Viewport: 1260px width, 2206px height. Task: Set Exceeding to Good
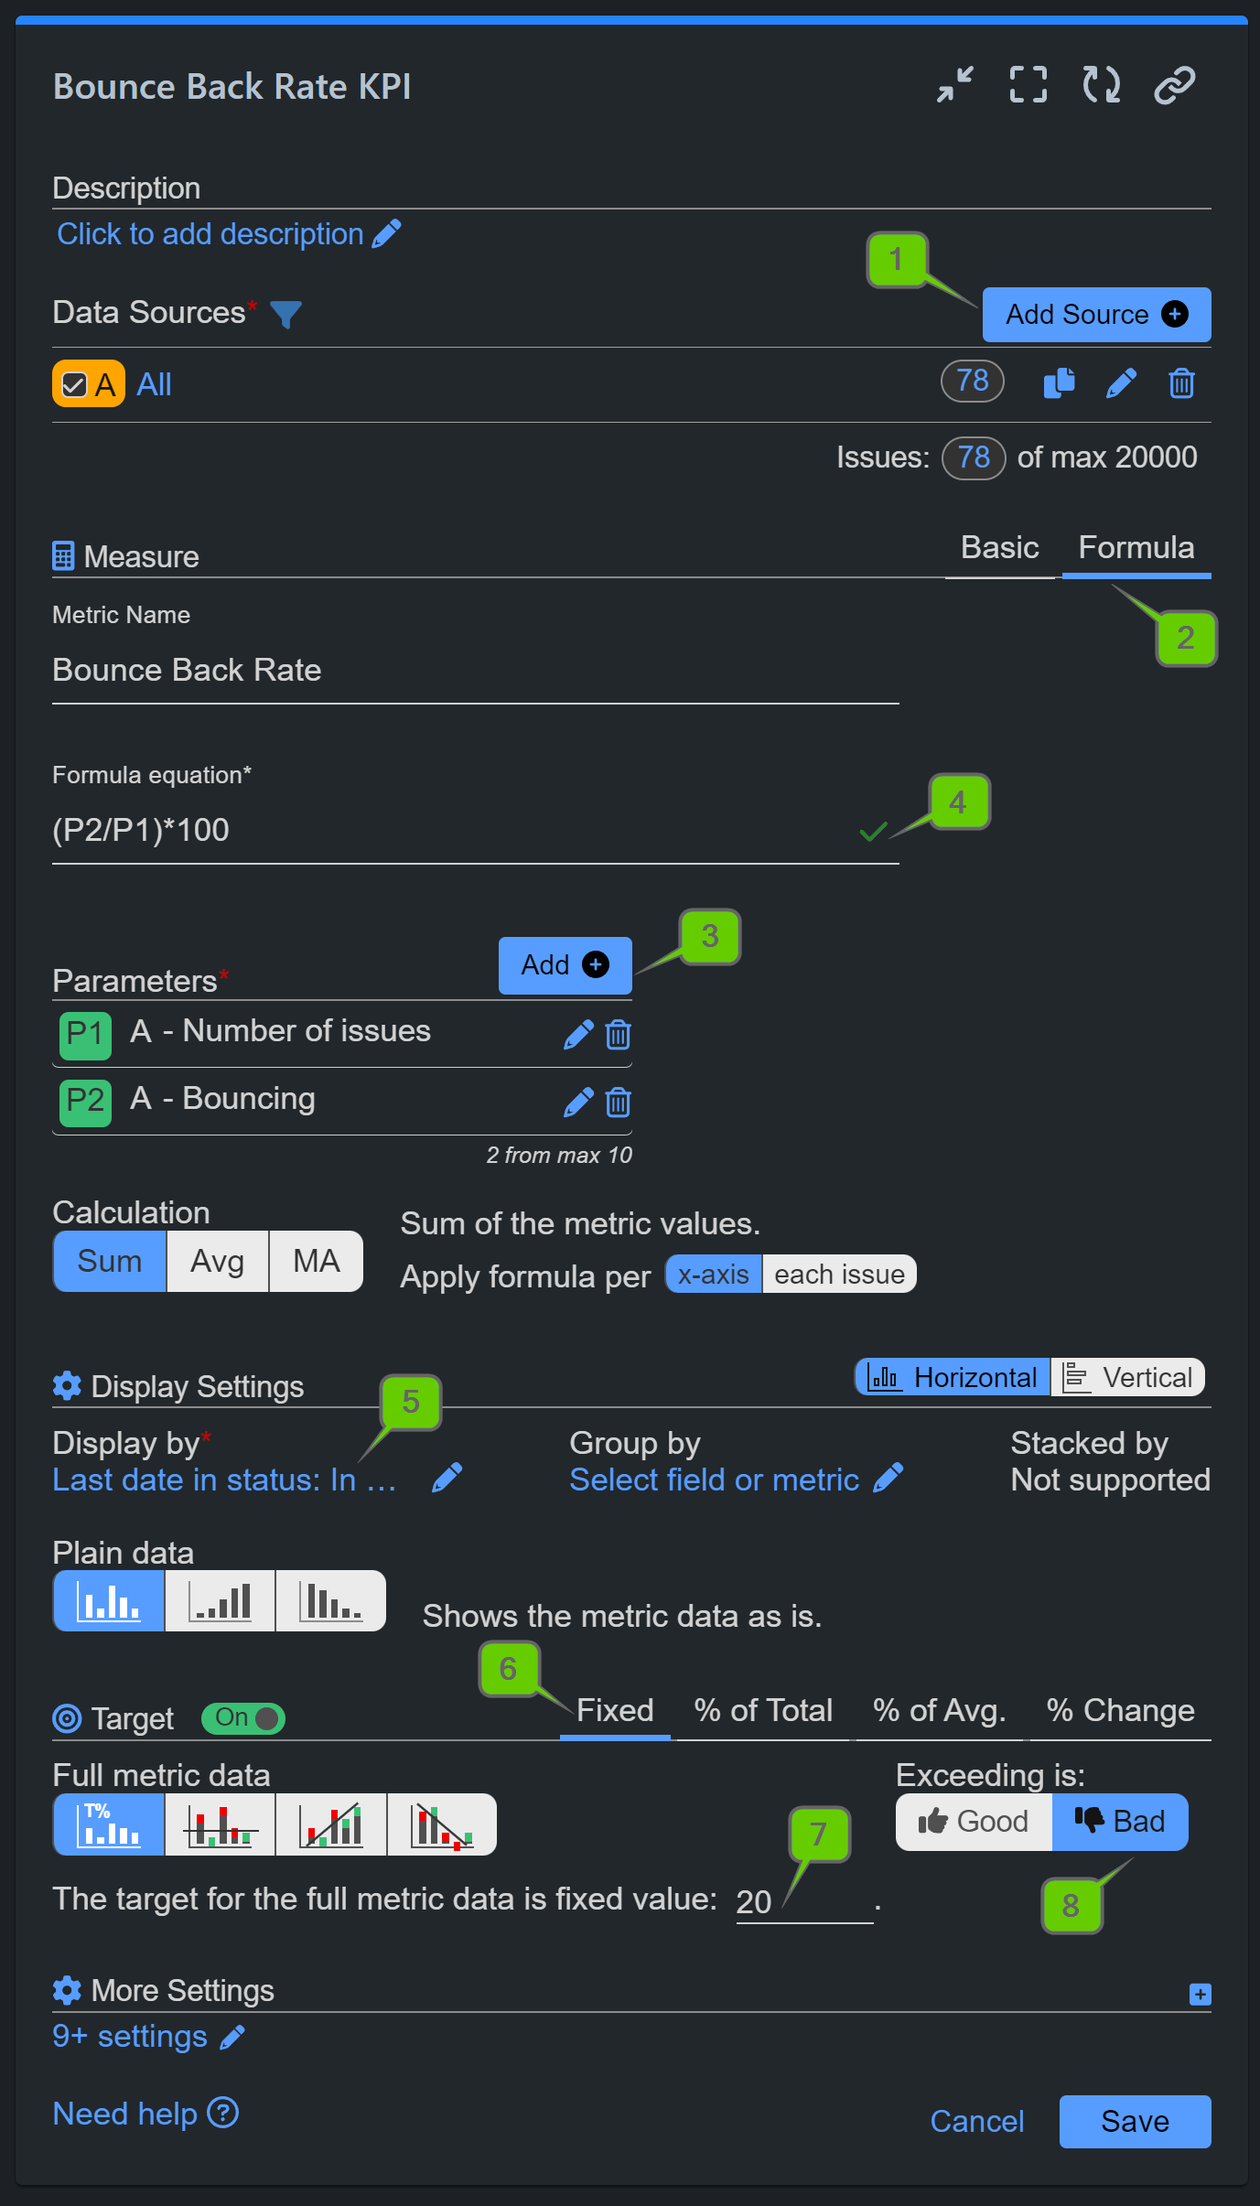click(973, 1821)
